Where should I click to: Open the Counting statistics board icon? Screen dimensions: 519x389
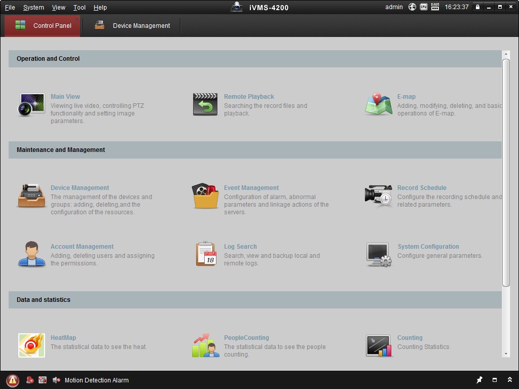coord(379,346)
